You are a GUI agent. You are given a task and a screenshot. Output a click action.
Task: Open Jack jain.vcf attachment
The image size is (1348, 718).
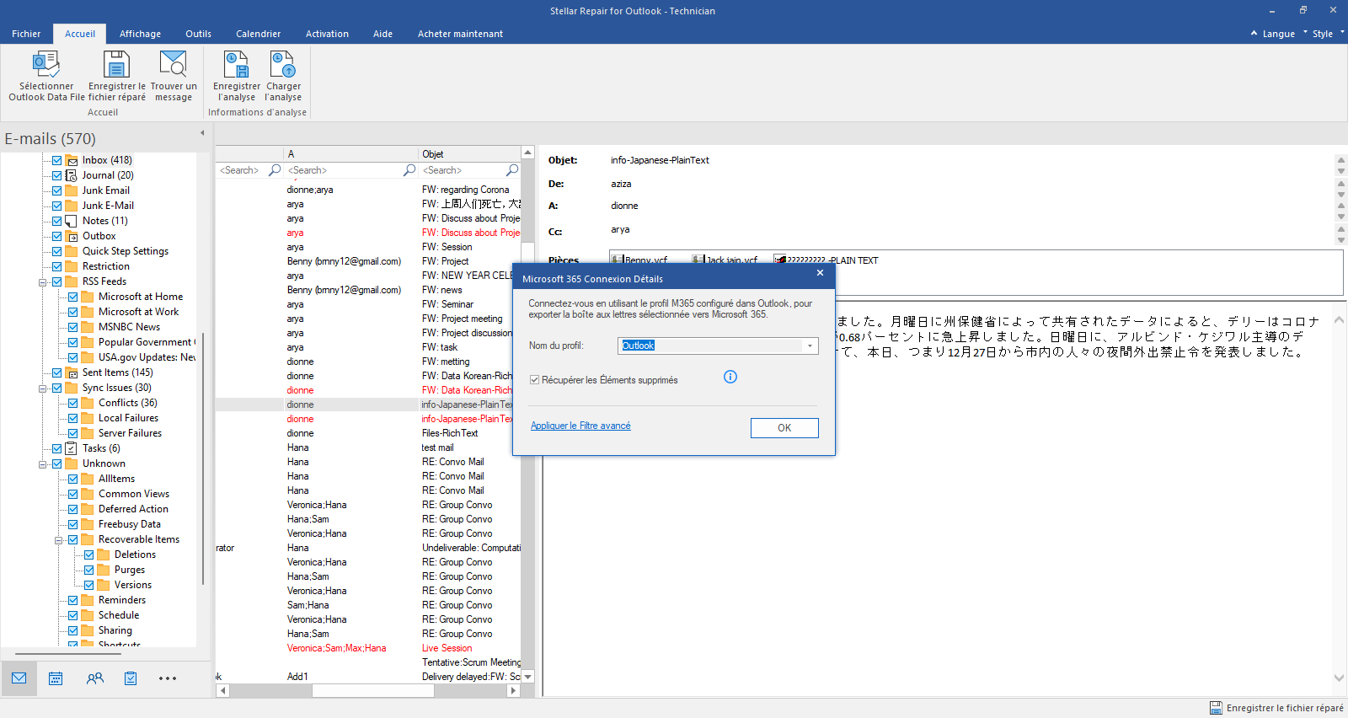pos(725,260)
